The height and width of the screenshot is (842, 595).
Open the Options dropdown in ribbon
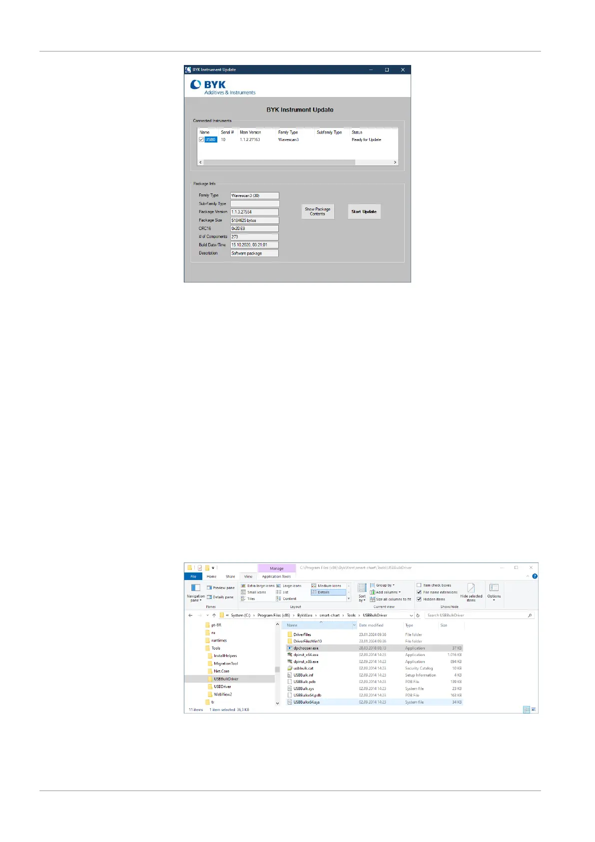pyautogui.click(x=494, y=592)
